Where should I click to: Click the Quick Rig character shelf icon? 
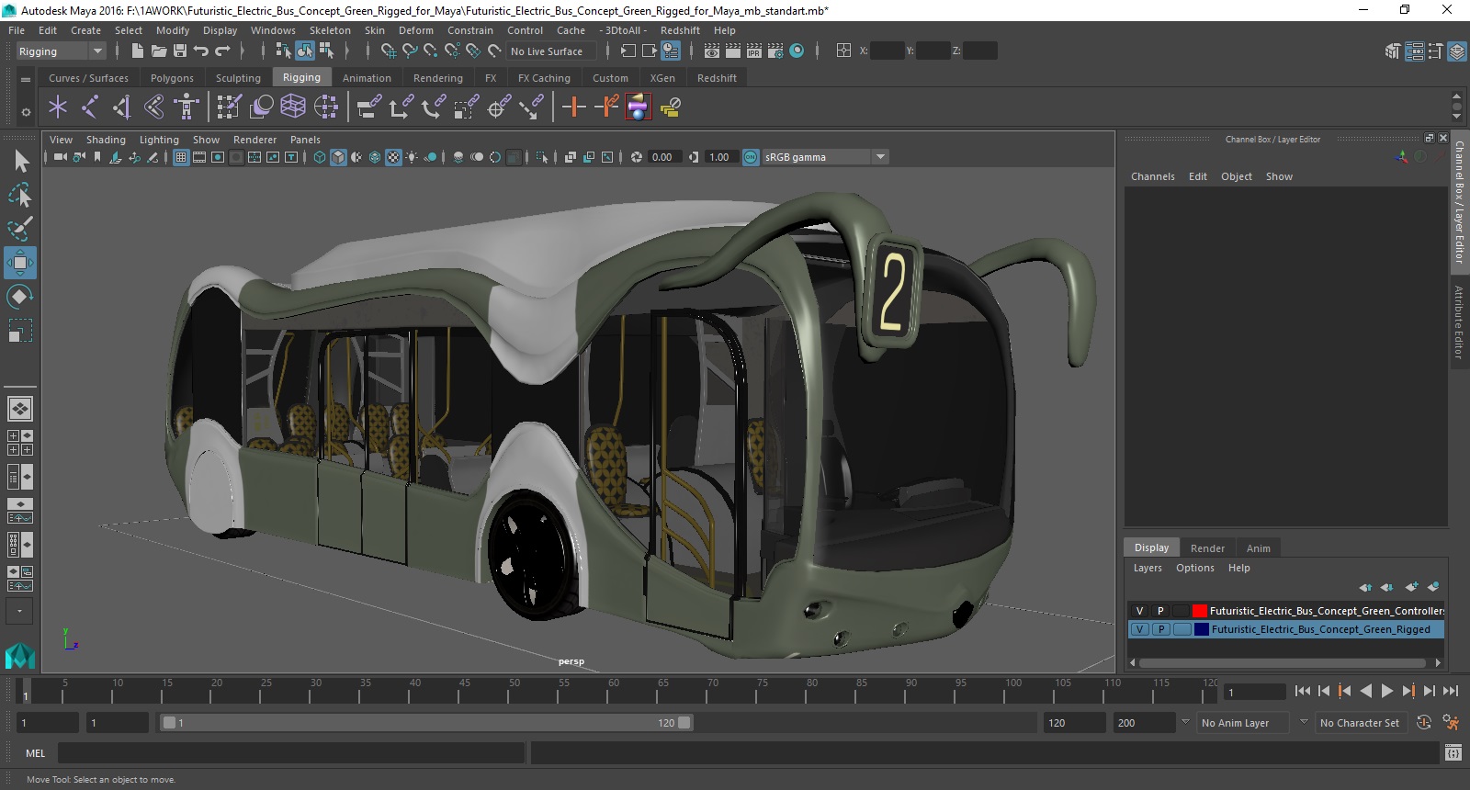tap(187, 107)
